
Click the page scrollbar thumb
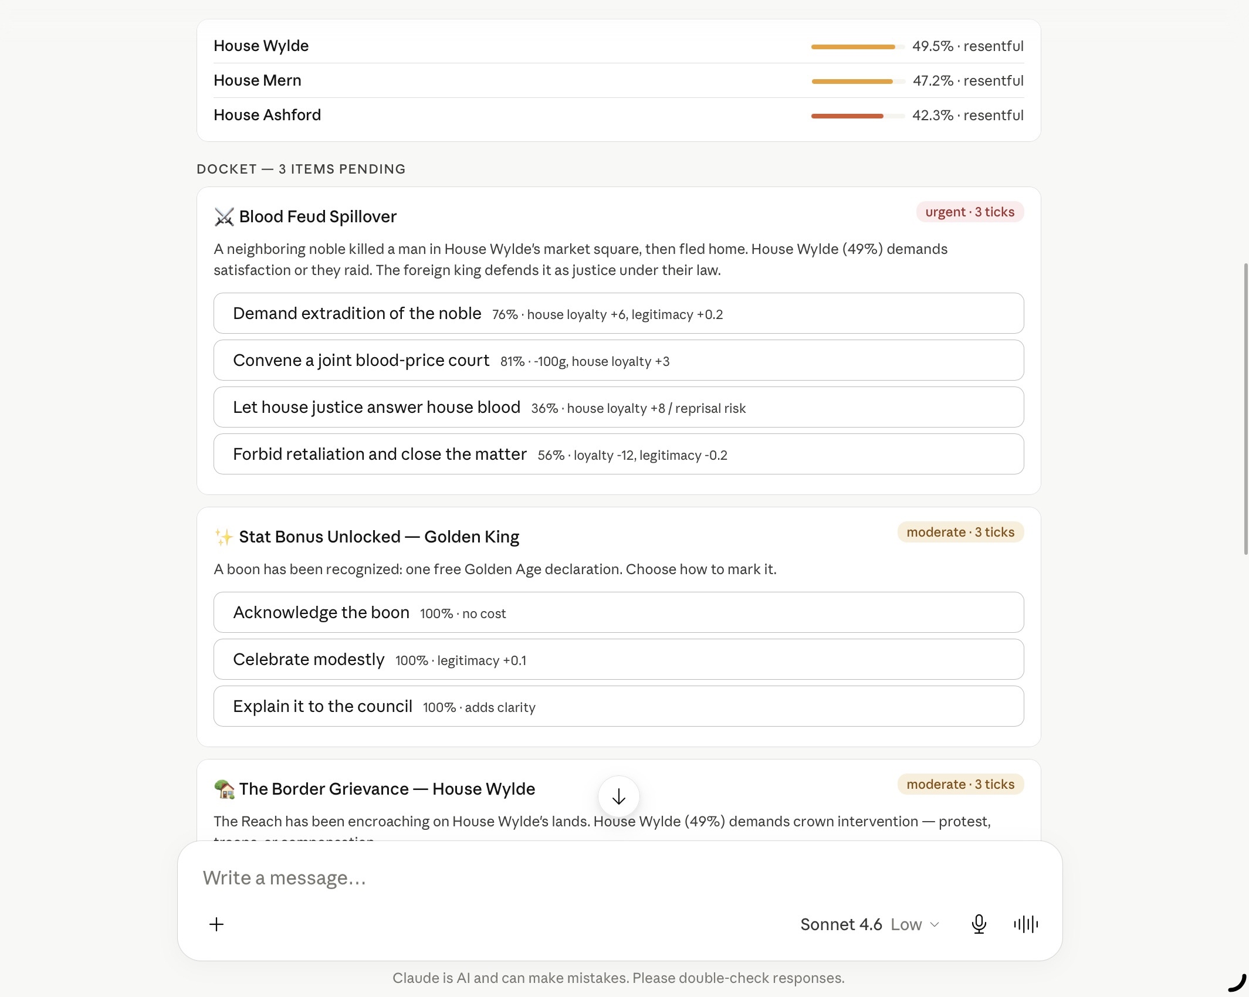pyautogui.click(x=1245, y=409)
